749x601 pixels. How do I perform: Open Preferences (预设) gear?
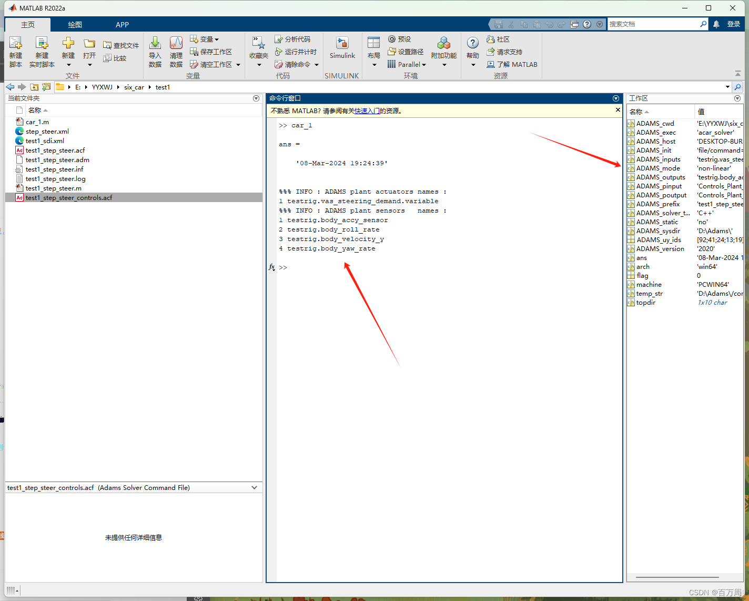coord(399,39)
